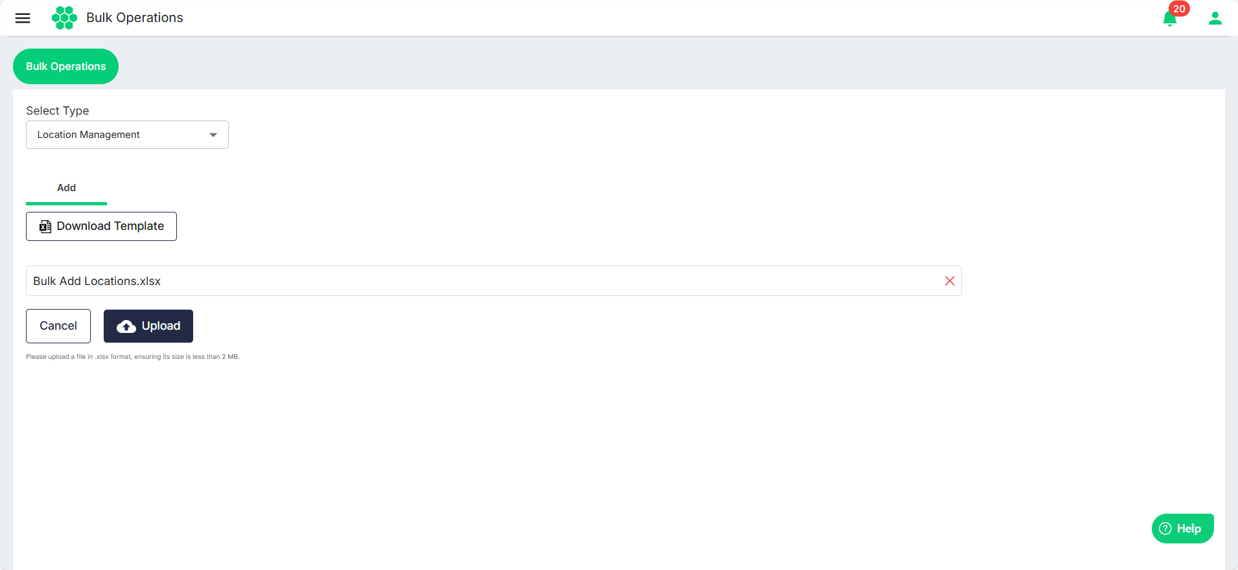1238x570 pixels.
Task: Click the Cancel button
Action: [58, 326]
